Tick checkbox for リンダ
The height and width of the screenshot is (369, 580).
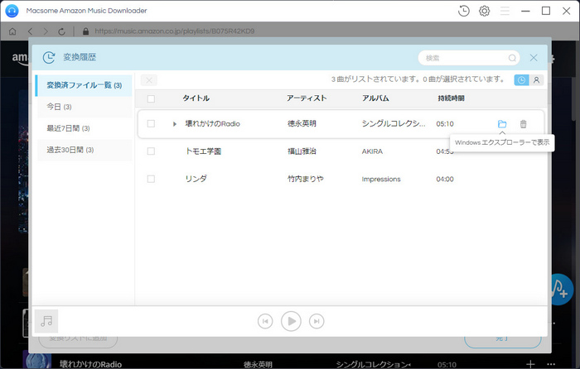151,179
